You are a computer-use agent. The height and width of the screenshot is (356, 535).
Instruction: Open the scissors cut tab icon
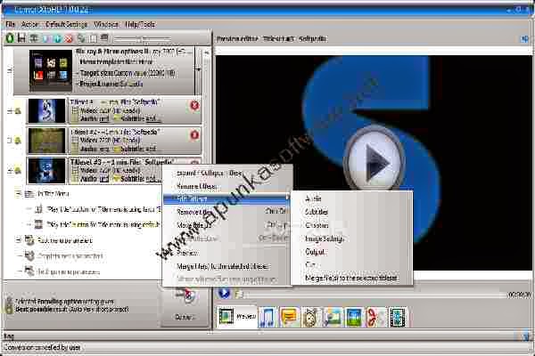(x=375, y=317)
